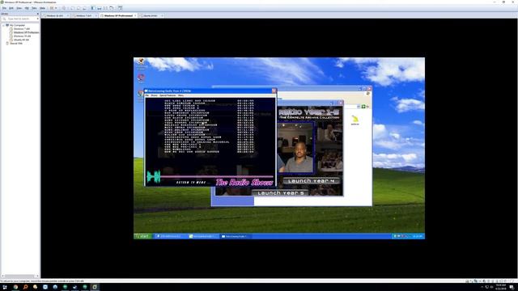Toggle the show library toolbar icon
The height and width of the screenshot is (291, 518).
pyautogui.click(x=93, y=8)
